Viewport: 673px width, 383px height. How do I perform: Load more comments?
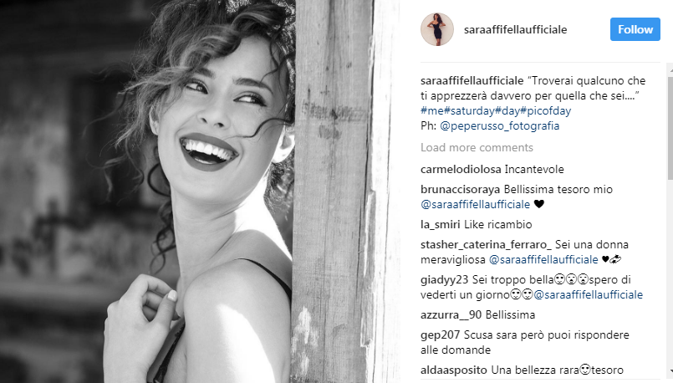(x=477, y=148)
